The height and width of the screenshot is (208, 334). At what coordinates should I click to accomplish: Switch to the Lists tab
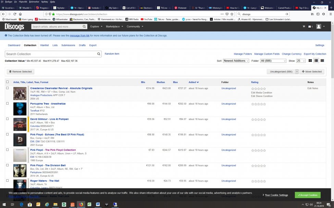[55, 45]
